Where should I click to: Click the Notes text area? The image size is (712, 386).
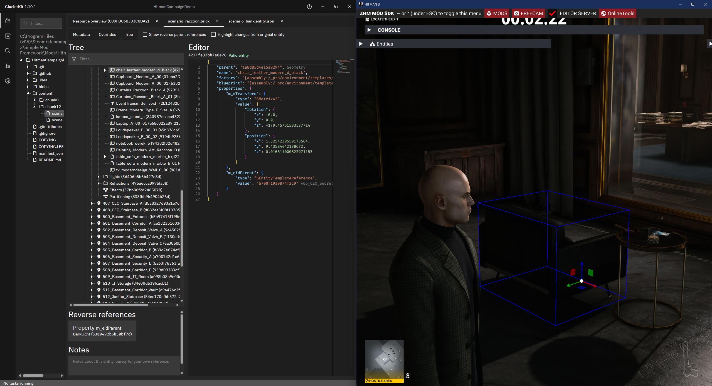coord(124,365)
